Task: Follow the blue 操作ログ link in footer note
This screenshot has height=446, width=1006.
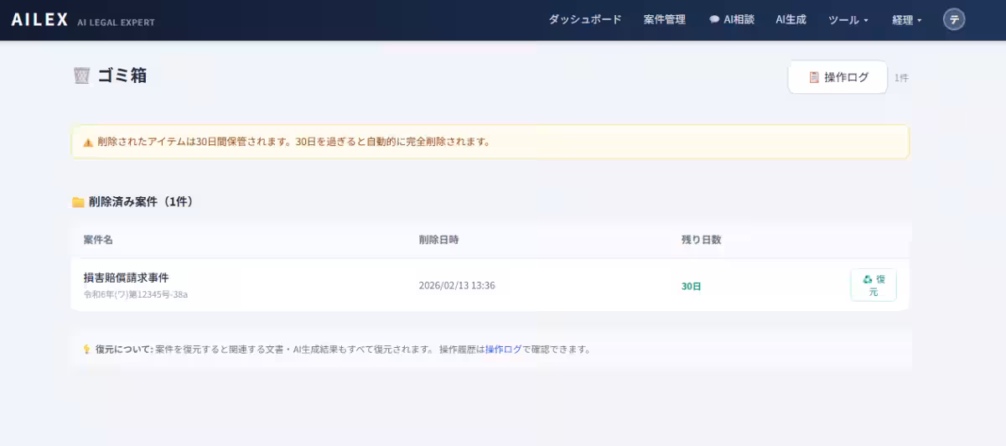Action: (x=503, y=350)
